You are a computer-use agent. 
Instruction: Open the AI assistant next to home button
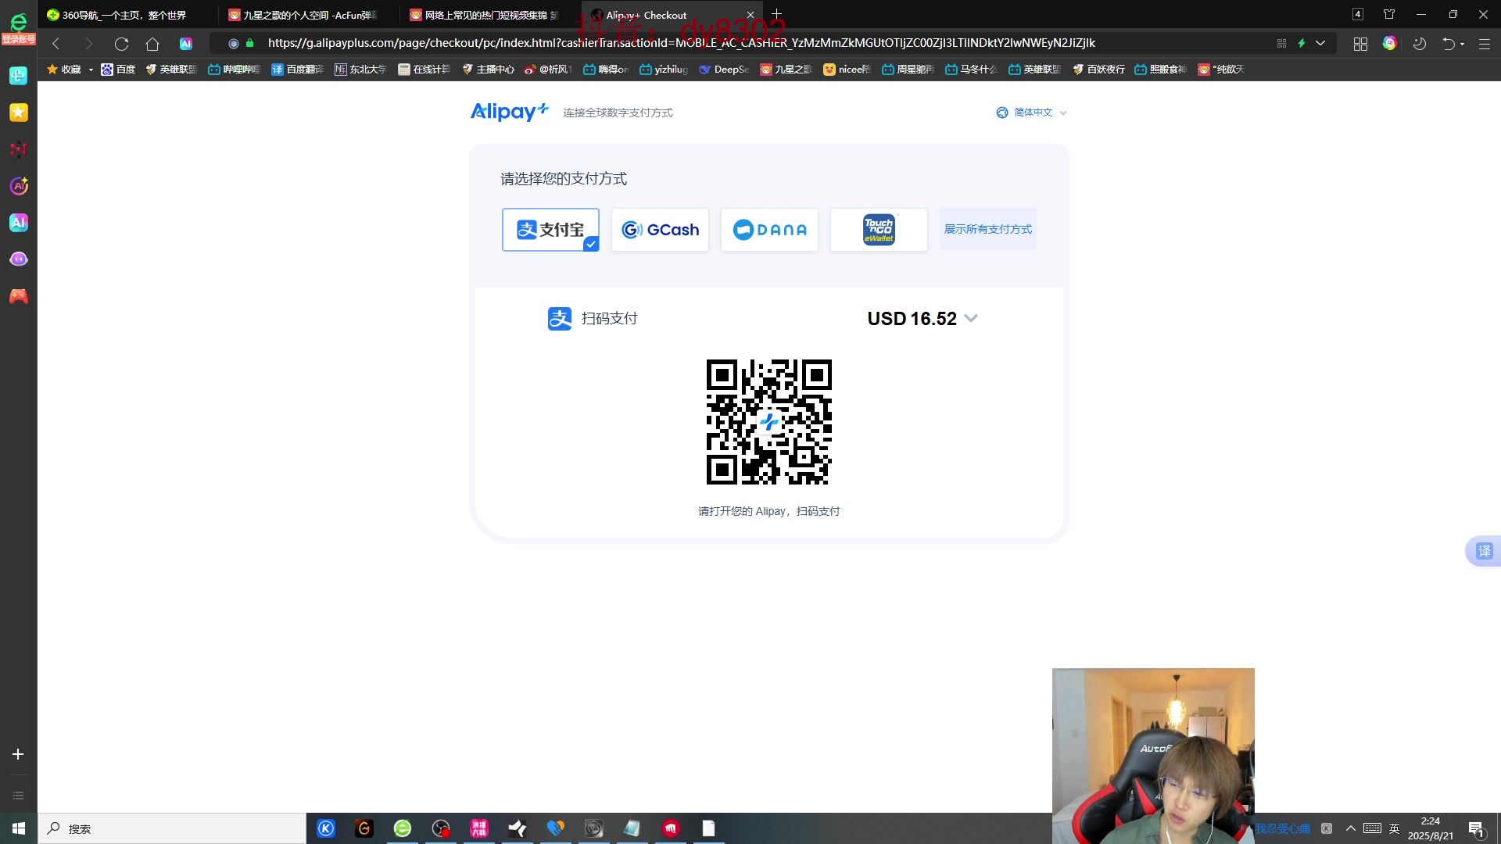coord(186,44)
